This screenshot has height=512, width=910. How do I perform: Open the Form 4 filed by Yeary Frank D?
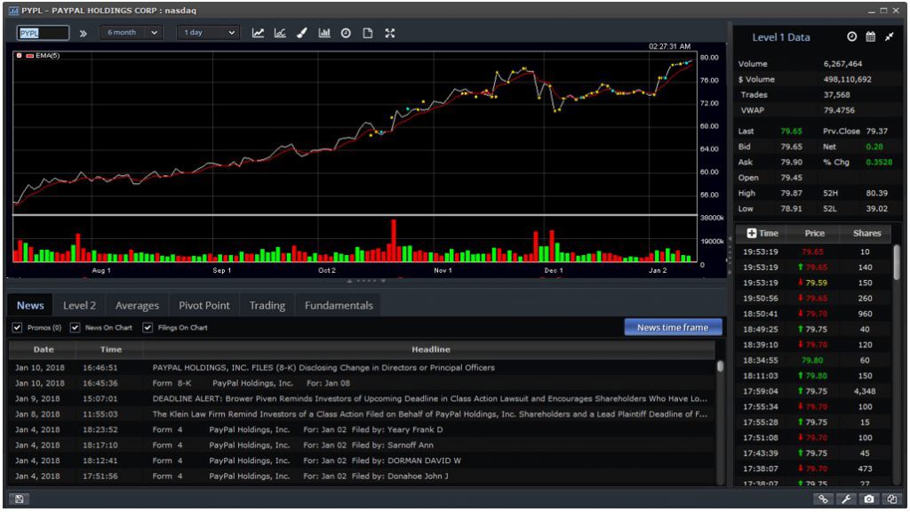click(x=363, y=429)
